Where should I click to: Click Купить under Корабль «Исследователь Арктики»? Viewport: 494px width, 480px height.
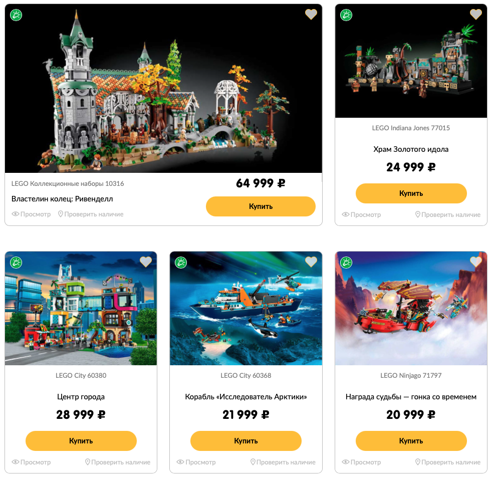click(245, 440)
